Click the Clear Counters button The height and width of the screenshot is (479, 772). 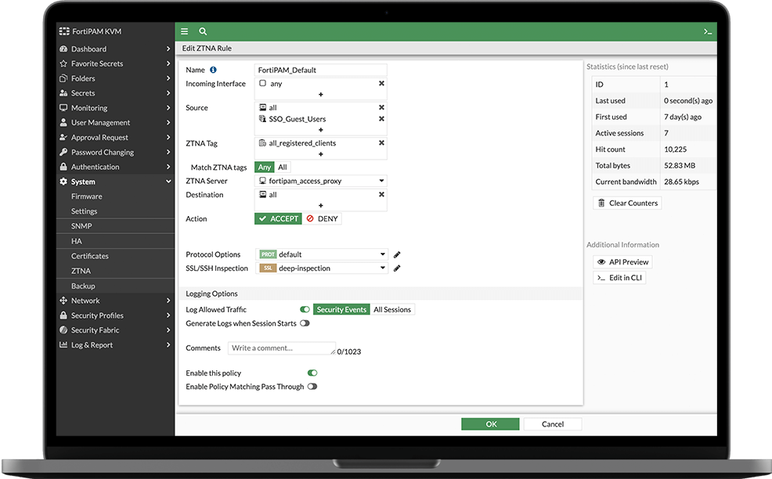point(628,203)
